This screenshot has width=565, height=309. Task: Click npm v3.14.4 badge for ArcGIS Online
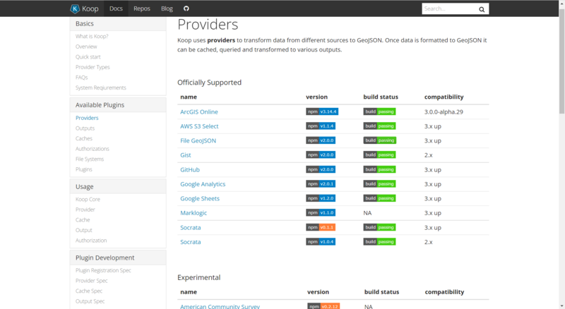coord(322,111)
